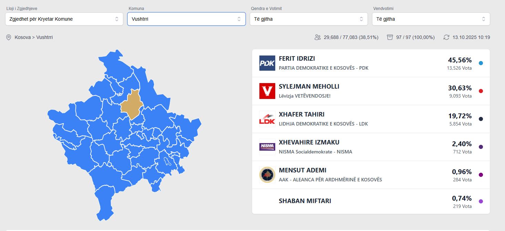Expand the Vendvotimi dropdown
The width and height of the screenshot is (505, 231).
click(x=431, y=19)
